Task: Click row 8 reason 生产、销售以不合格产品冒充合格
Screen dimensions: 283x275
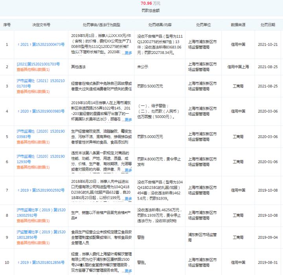Action: click(x=101, y=215)
